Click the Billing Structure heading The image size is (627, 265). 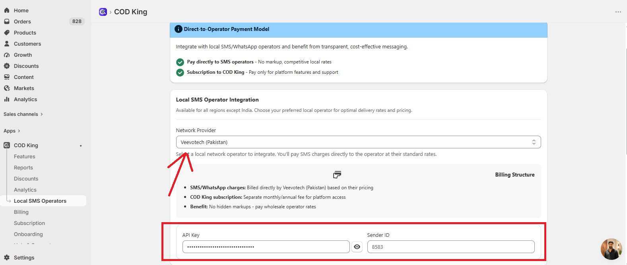point(515,175)
